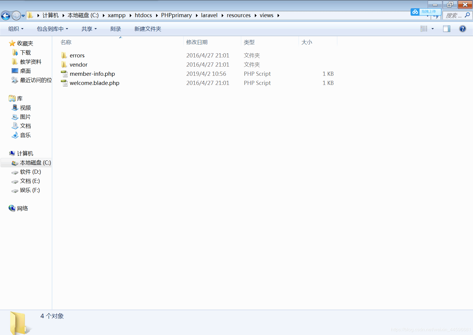This screenshot has width=473, height=335.
Task: Select the member-info.php file icon
Action: [x=64, y=74]
